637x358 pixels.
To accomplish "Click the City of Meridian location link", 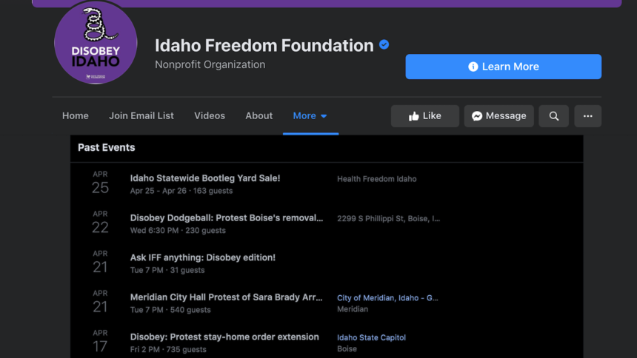I will click(387, 298).
